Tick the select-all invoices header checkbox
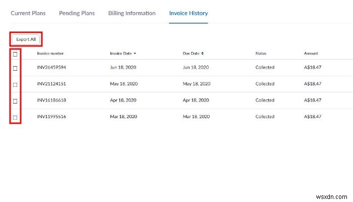This screenshot has width=353, height=202. 15,54
